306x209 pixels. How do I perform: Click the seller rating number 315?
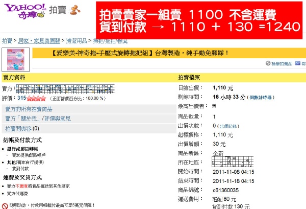[x=22, y=98]
